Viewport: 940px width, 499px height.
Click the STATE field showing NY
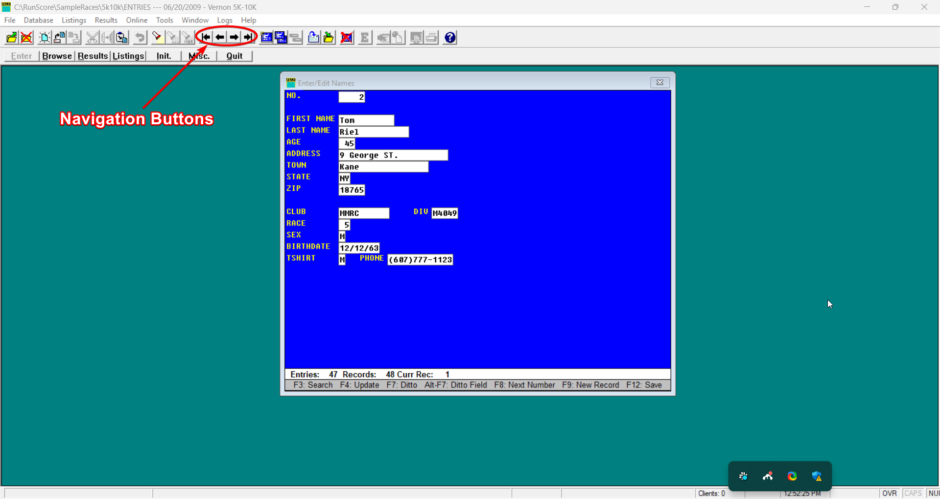point(344,178)
